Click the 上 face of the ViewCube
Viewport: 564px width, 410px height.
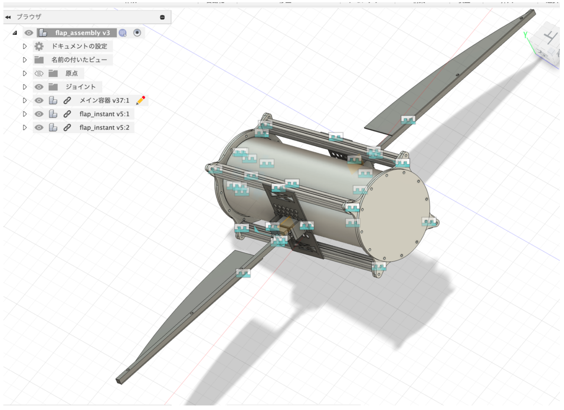(550, 37)
